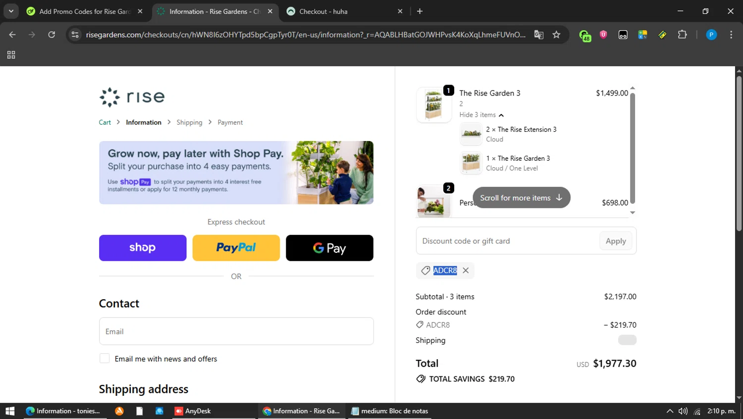Click the taskbar volume icon

[x=683, y=411]
